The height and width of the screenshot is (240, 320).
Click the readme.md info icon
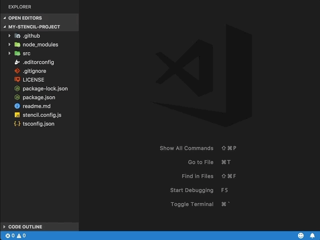click(17, 106)
